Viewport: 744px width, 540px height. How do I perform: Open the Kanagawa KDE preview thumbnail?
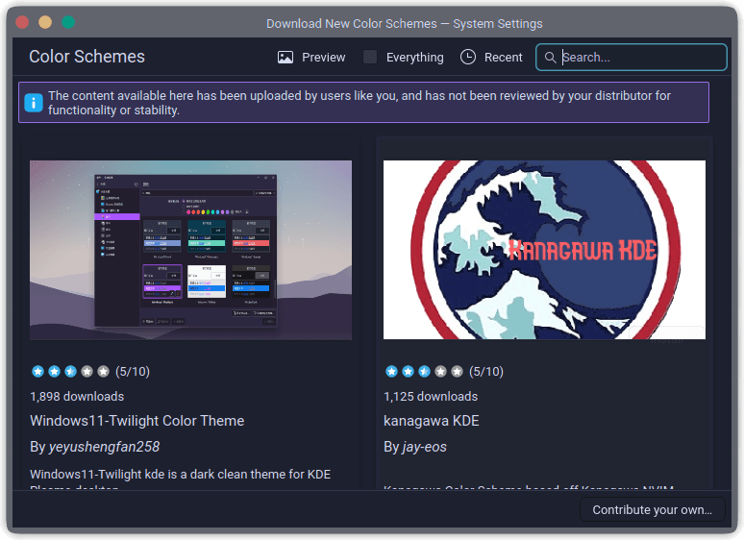click(544, 250)
